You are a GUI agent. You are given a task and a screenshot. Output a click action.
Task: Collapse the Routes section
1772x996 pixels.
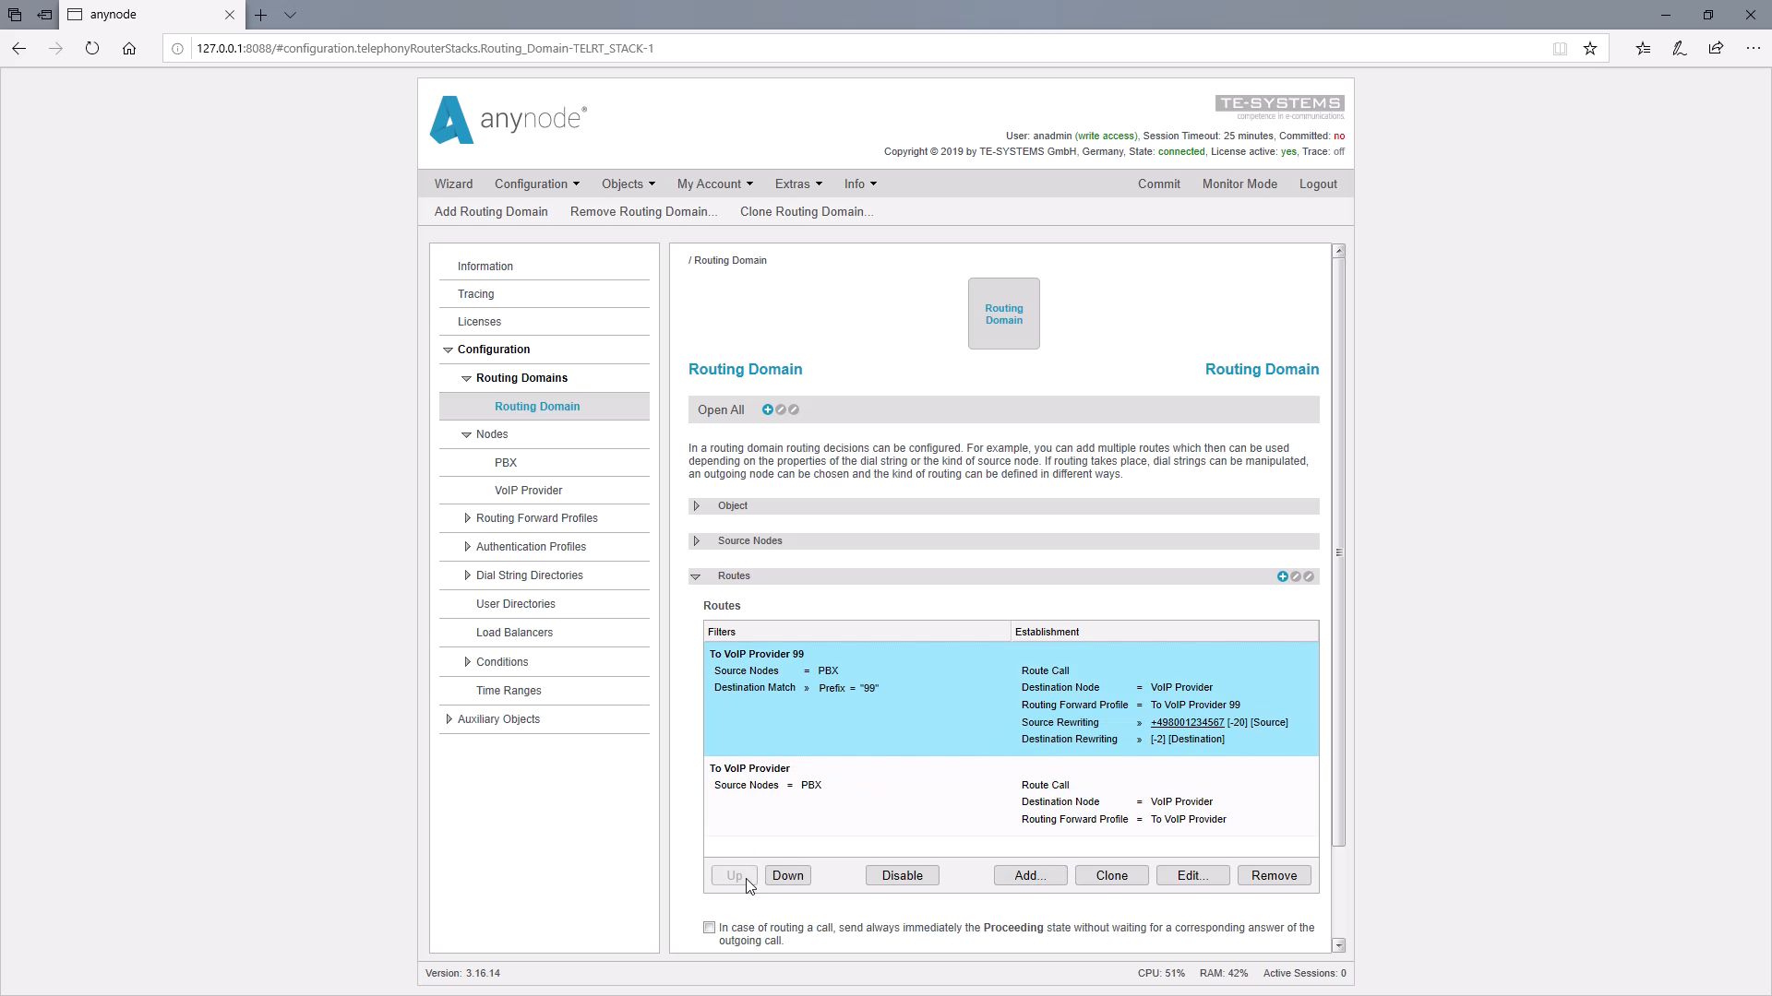tap(696, 576)
